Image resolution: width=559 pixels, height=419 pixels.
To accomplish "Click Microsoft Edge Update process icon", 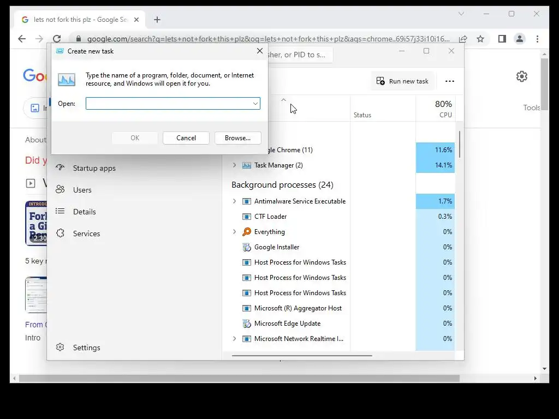I will click(x=246, y=324).
